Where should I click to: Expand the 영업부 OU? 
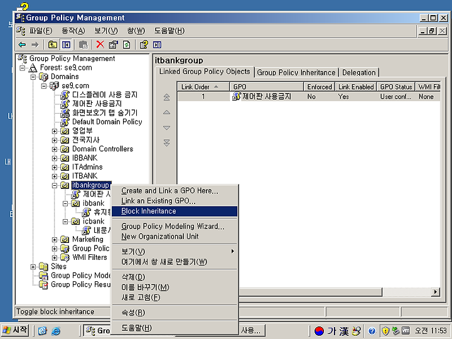pyautogui.click(x=55, y=131)
